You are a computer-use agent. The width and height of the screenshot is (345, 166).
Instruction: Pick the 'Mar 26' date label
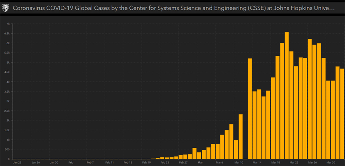[312, 162]
